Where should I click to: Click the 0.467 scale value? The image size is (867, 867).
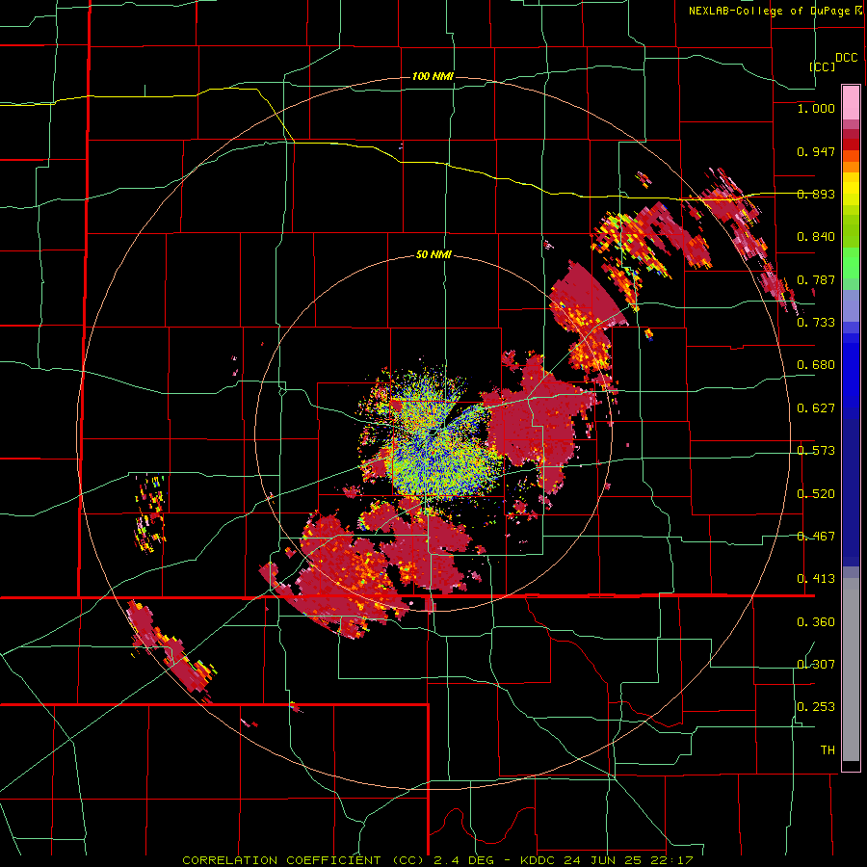[x=816, y=537]
